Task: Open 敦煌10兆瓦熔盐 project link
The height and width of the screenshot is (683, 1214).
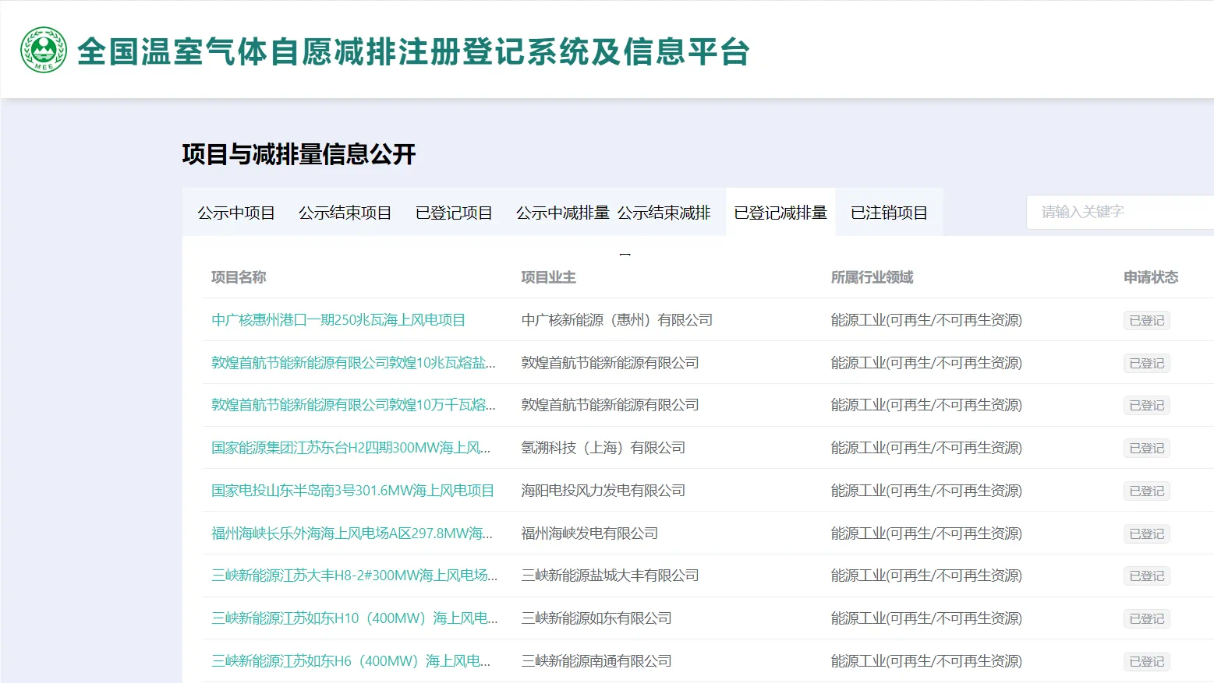Action: coord(353,363)
